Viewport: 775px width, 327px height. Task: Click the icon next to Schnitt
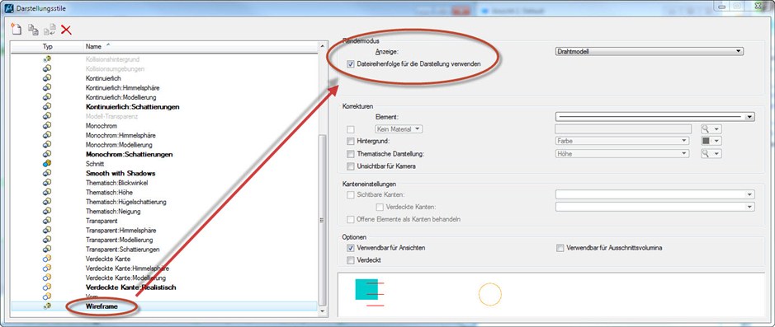[47, 164]
